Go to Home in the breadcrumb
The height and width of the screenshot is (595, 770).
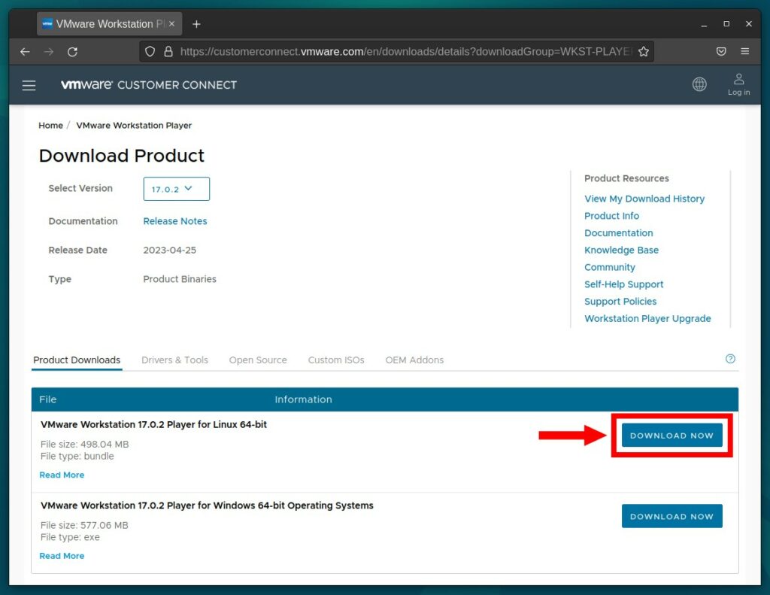point(50,126)
